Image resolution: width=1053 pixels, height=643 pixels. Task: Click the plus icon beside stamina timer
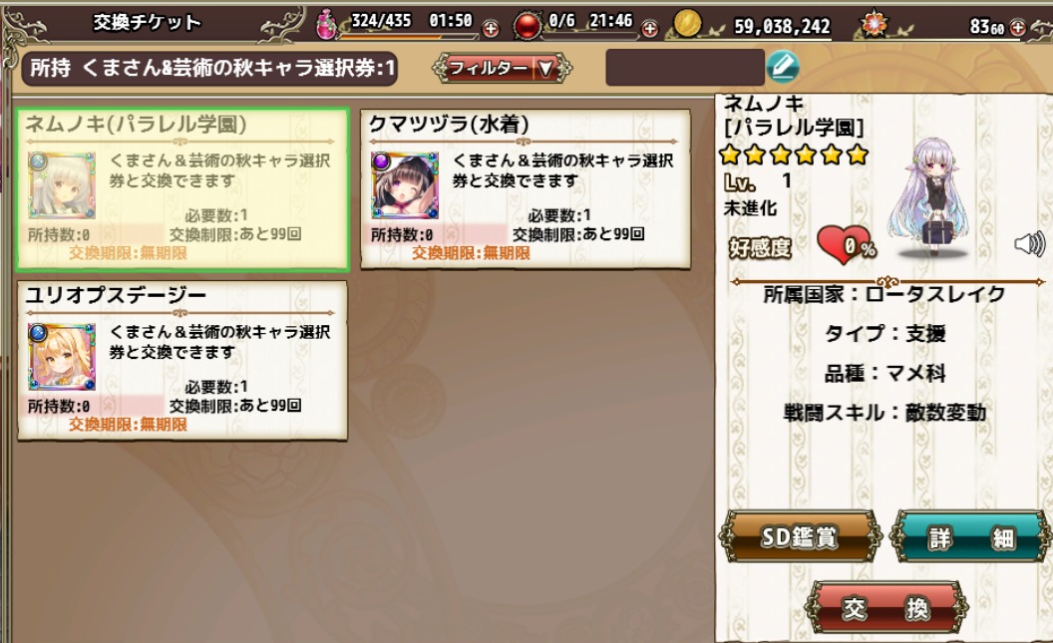[491, 29]
